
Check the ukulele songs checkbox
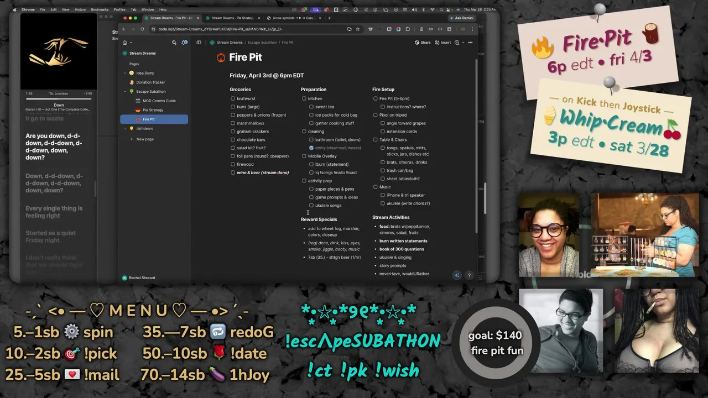tap(311, 205)
